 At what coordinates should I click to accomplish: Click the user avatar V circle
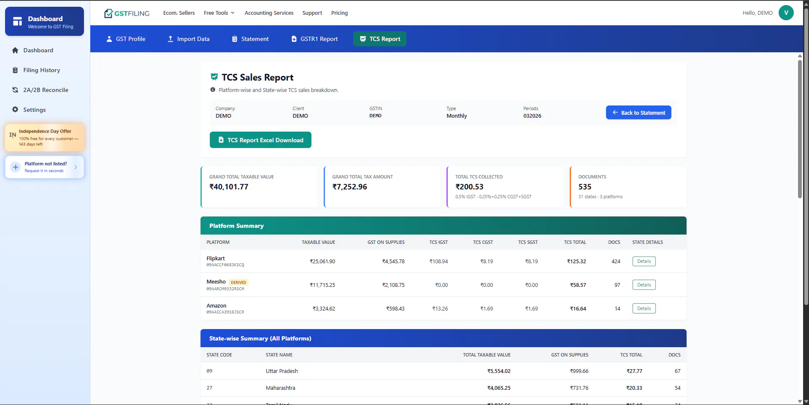tap(786, 13)
